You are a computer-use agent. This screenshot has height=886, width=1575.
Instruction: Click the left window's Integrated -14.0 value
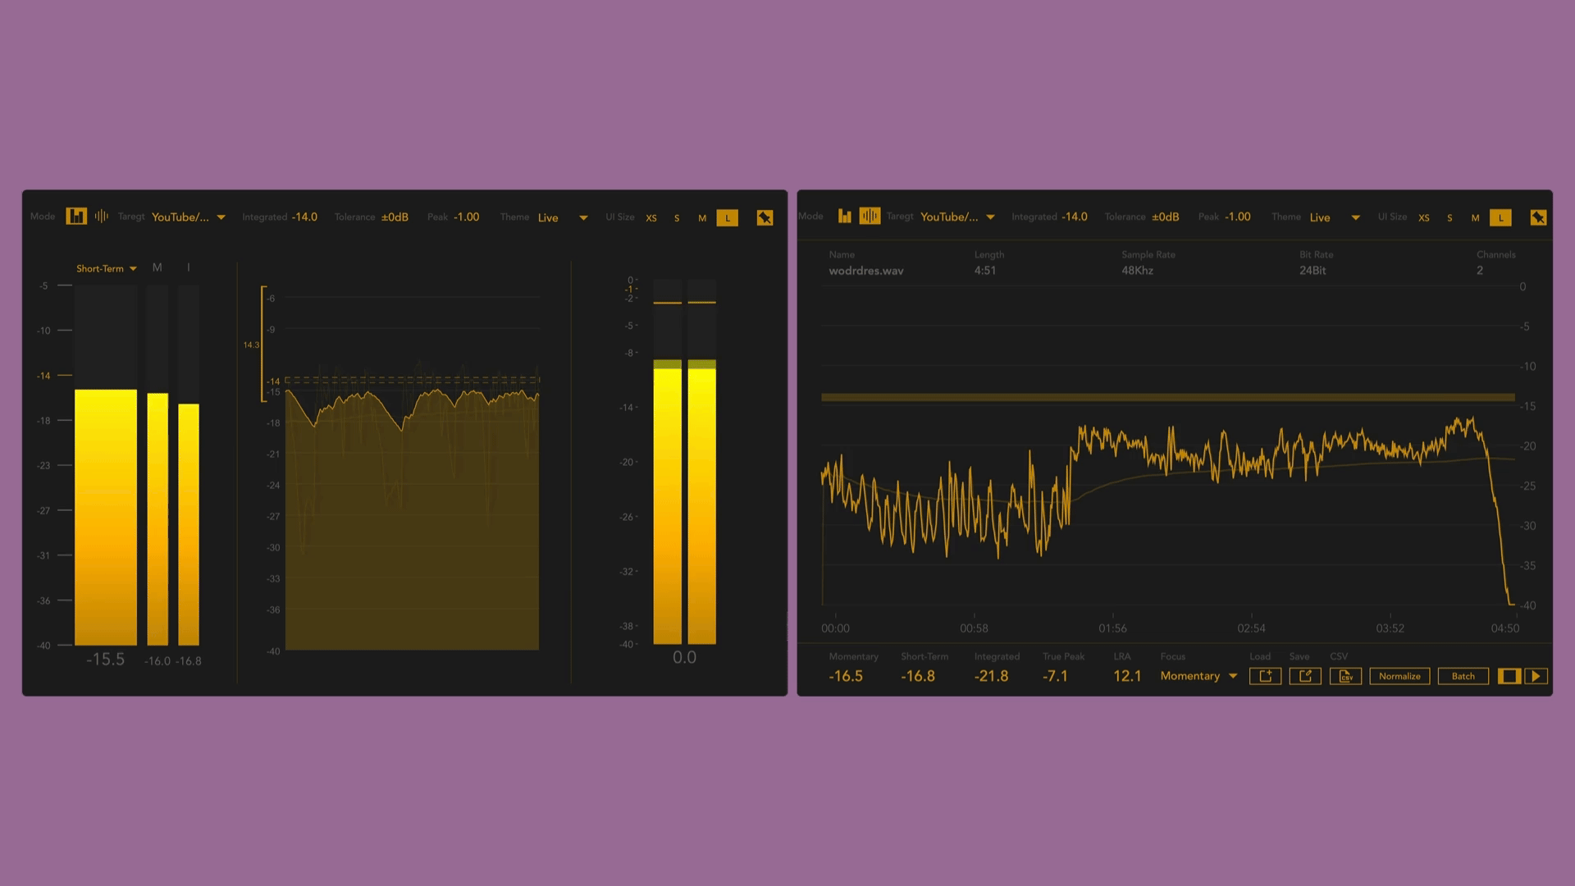[304, 217]
